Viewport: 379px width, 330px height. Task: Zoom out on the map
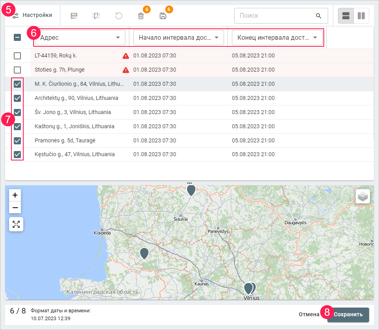pyautogui.click(x=15, y=207)
